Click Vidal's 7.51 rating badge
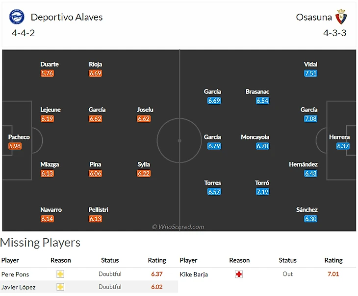 click(310, 73)
